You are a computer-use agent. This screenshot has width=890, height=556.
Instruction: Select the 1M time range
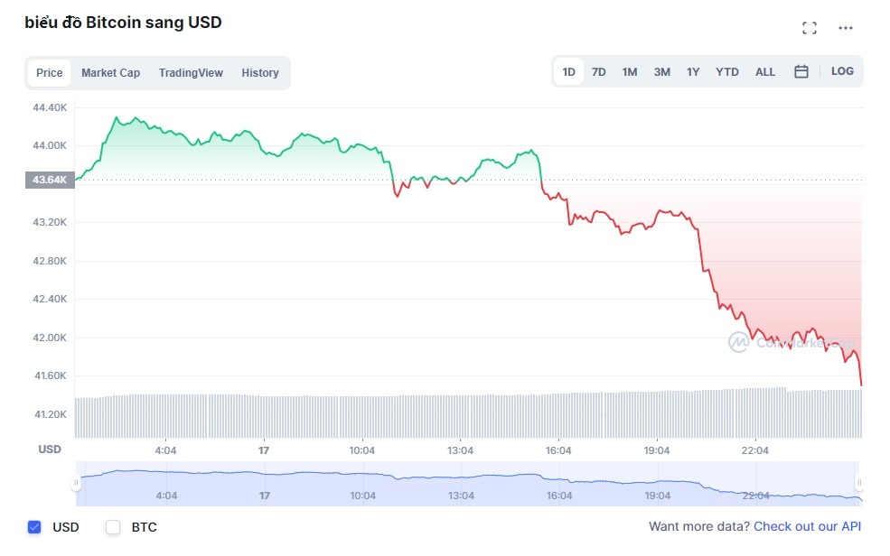(x=630, y=71)
